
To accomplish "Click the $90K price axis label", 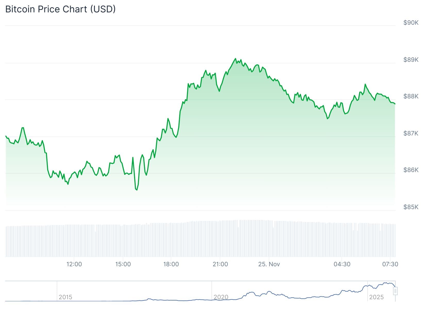I will 411,23.
